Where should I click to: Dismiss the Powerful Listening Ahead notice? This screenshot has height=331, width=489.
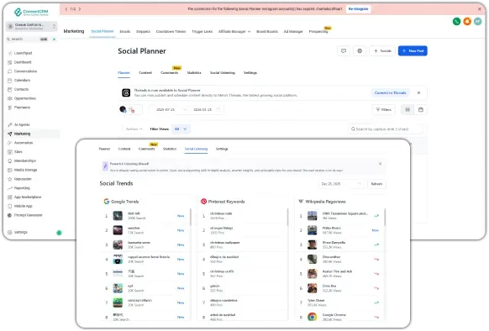click(380, 164)
